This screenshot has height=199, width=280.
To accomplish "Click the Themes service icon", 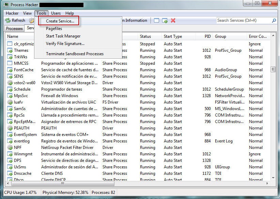I will pyautogui.click(x=10, y=50).
